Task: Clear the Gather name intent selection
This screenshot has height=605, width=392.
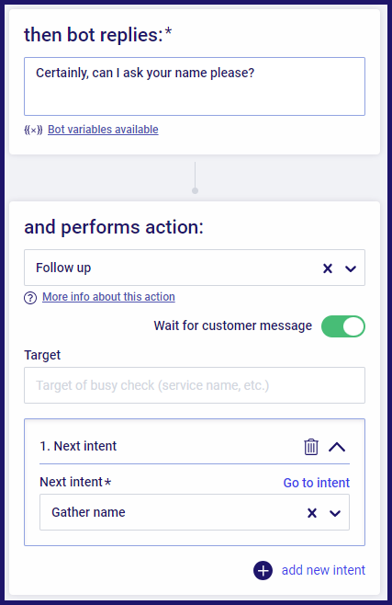Action: pos(312,513)
